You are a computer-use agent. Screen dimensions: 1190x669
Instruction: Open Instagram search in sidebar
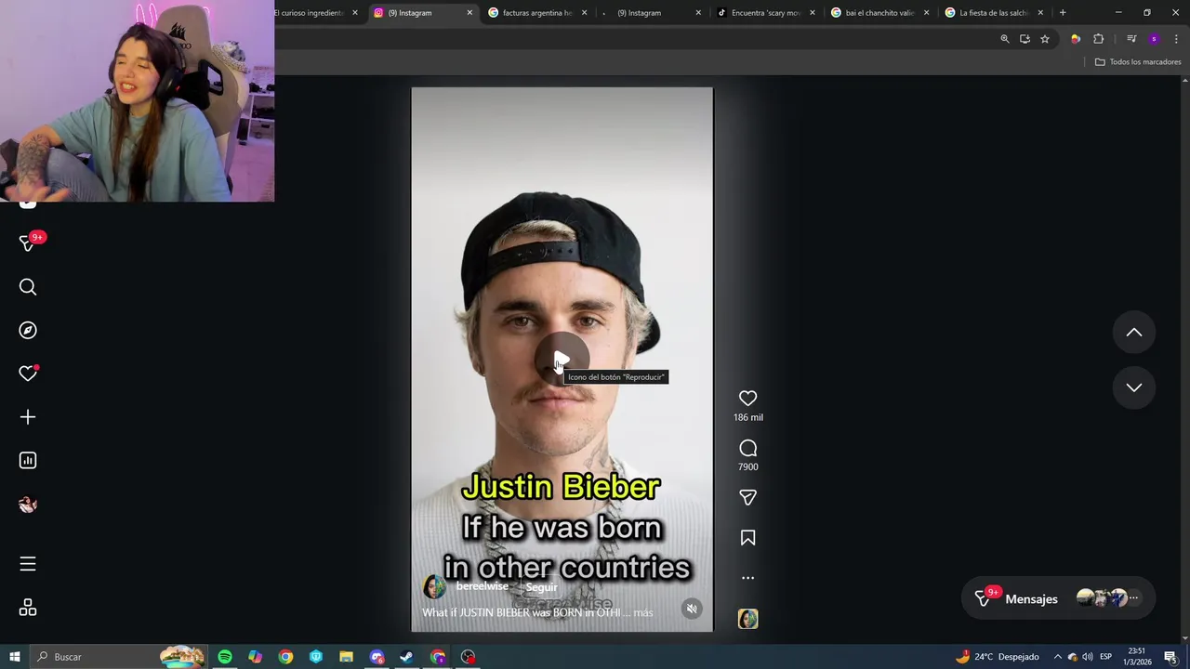[x=28, y=287]
